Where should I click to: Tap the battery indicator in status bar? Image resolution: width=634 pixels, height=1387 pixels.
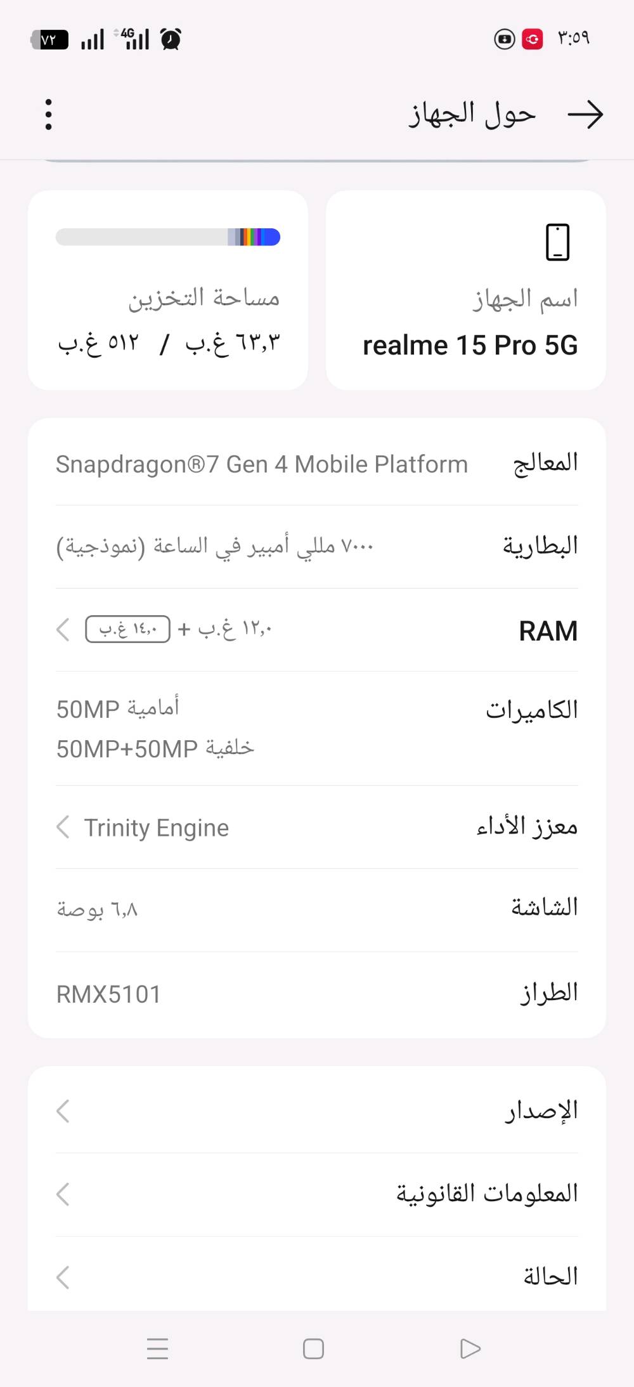(50, 40)
